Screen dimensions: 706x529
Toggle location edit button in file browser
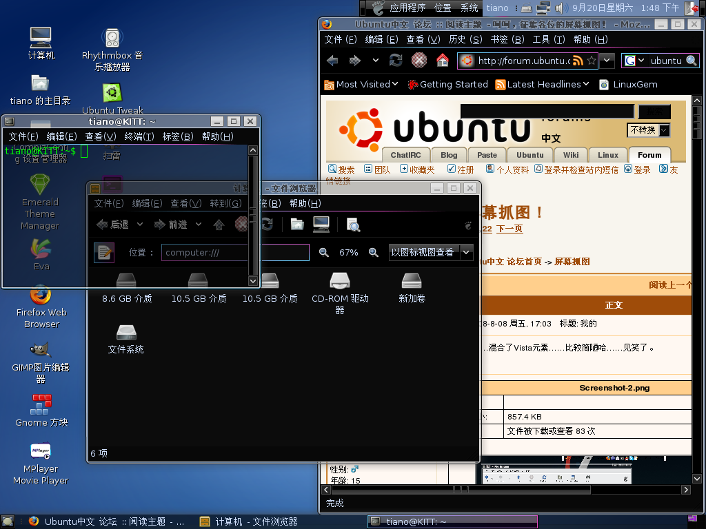tap(104, 252)
